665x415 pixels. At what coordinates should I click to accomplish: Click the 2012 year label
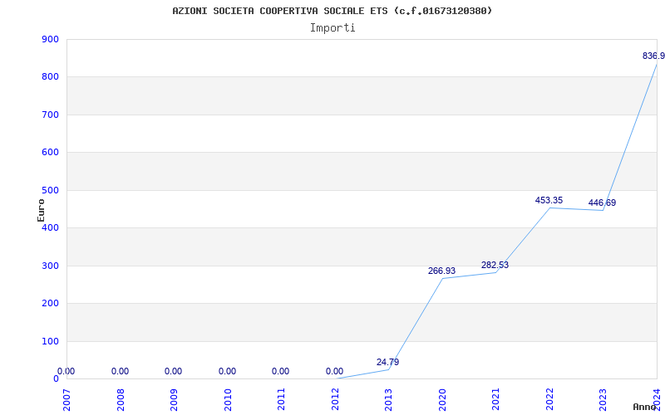tap(335, 399)
